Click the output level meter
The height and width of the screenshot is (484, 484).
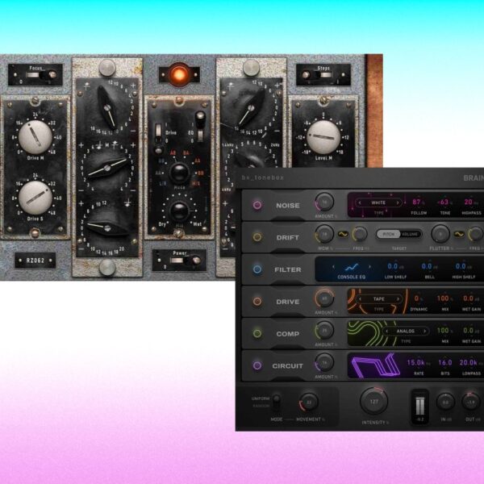pos(419,407)
